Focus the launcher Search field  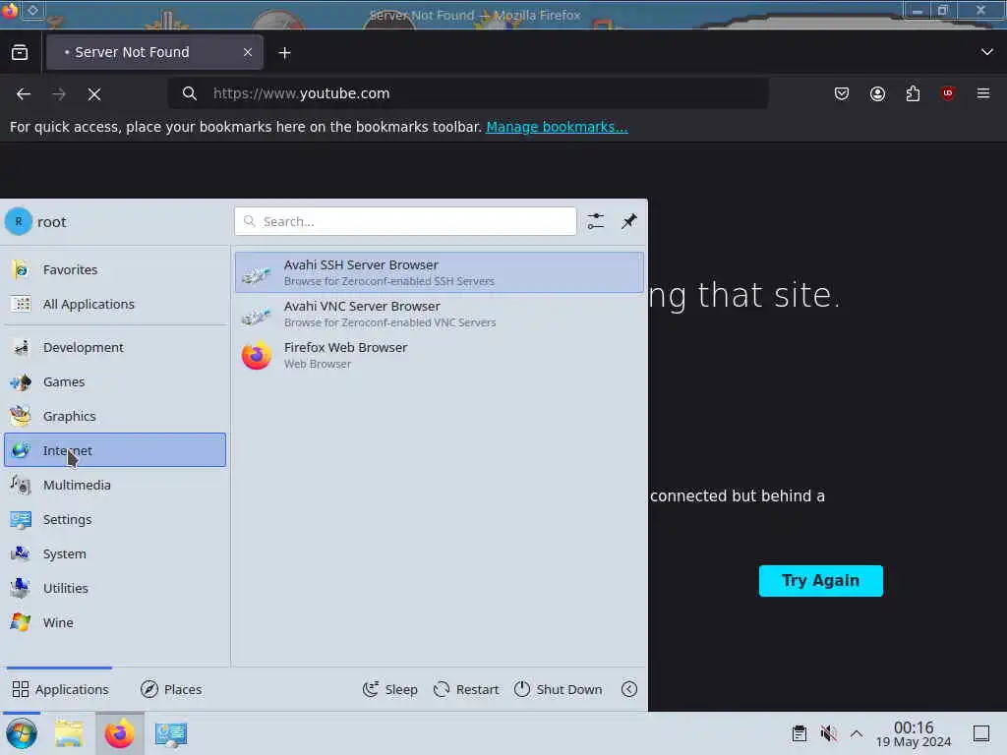coord(405,221)
